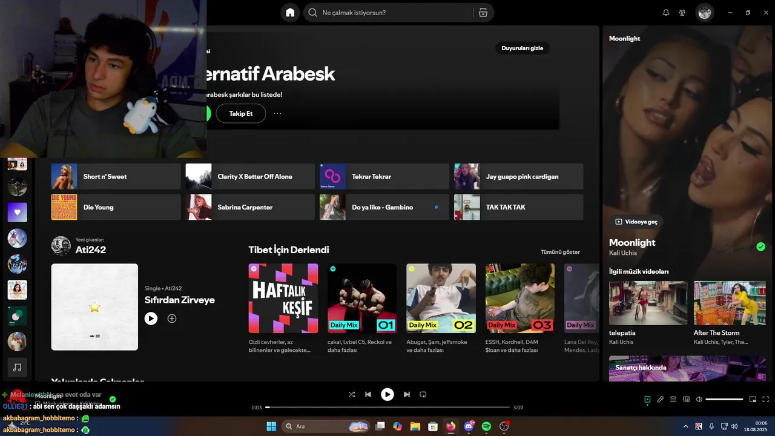Expand the hidden system tray icons chevron
The height and width of the screenshot is (436, 775).
click(x=685, y=426)
